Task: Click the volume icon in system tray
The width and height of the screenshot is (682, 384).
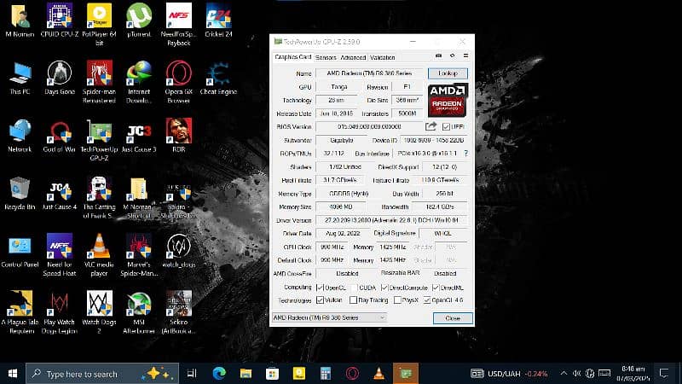Action: (577, 373)
